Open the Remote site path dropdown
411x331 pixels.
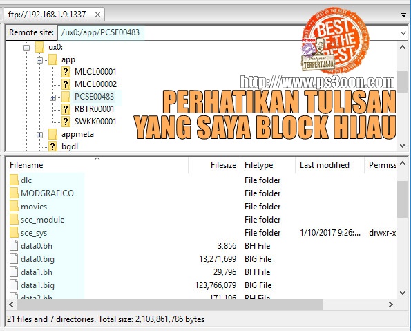pyautogui.click(x=403, y=33)
